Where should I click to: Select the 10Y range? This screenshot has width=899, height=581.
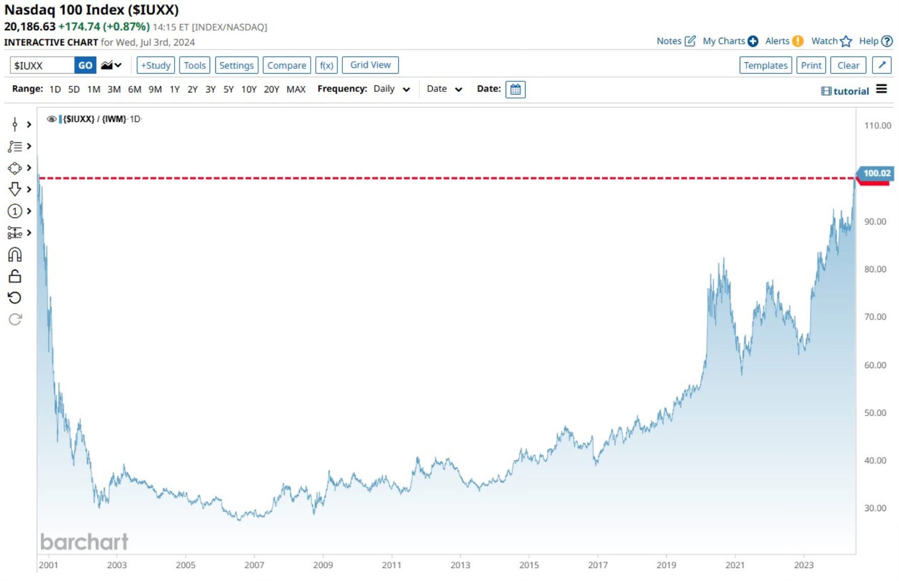tap(249, 89)
